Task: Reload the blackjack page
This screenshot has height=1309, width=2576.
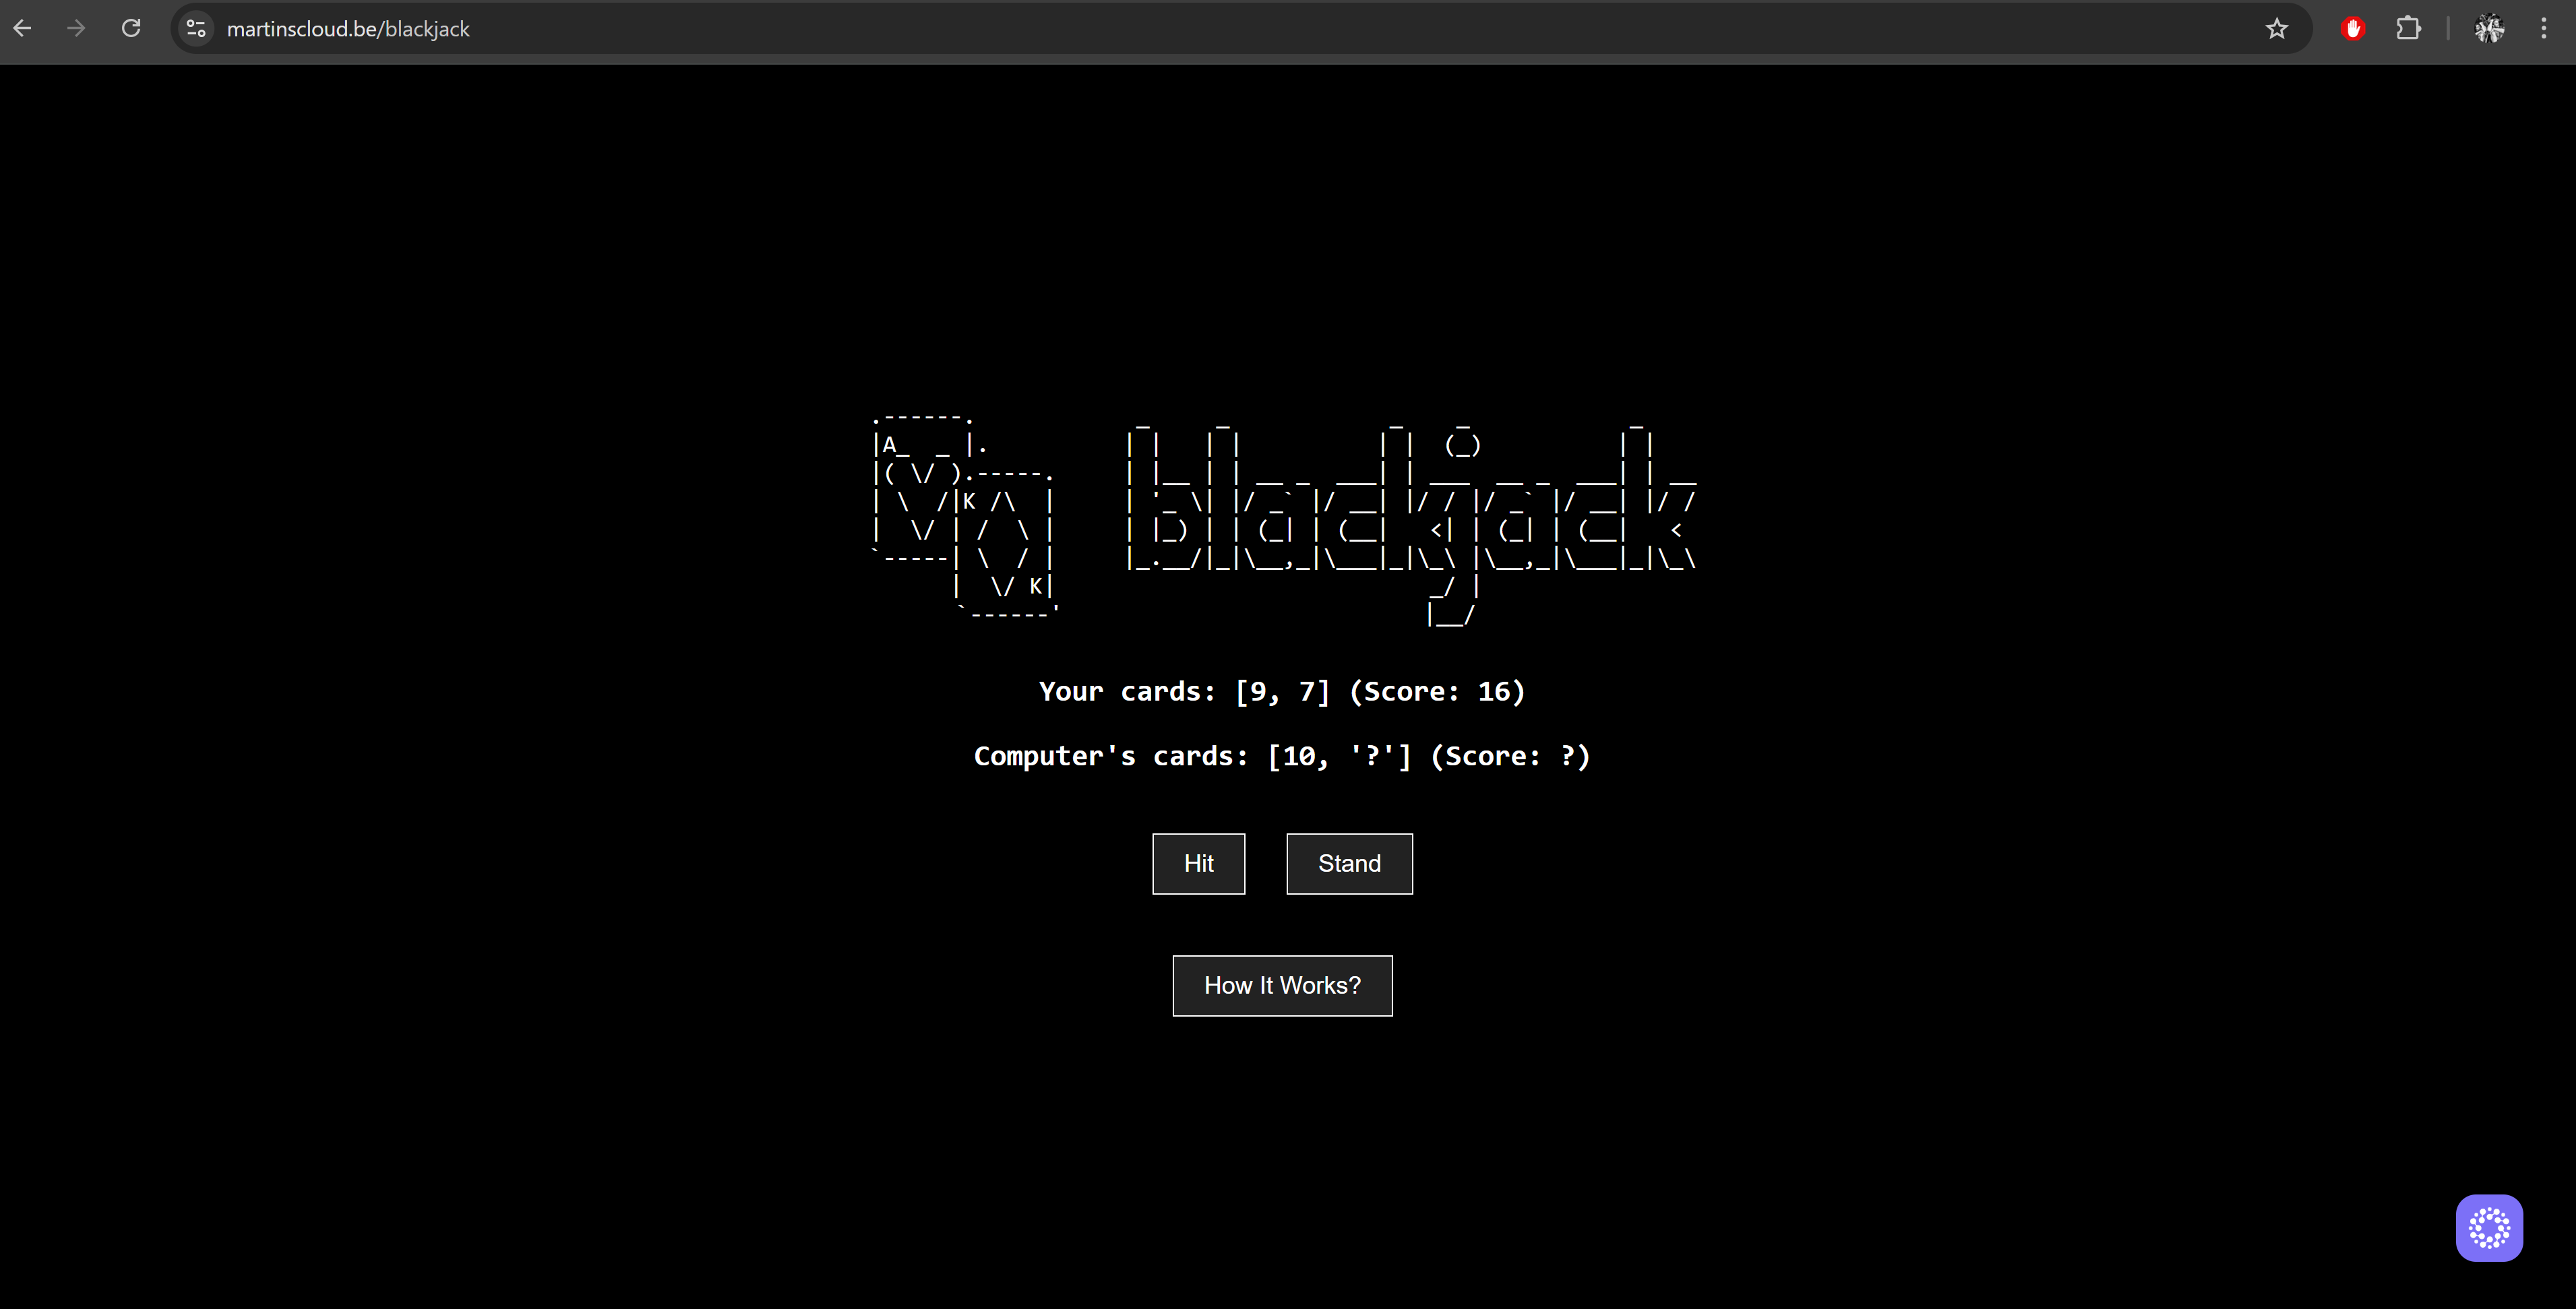Action: coord(131,28)
